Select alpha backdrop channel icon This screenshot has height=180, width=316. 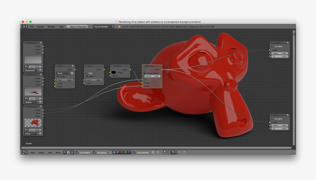pyautogui.click(x=118, y=153)
